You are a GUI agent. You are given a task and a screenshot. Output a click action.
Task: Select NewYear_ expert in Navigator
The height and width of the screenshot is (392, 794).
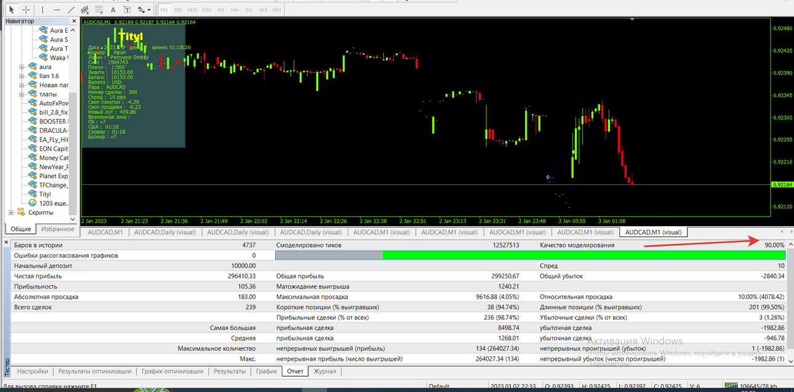[x=54, y=167]
